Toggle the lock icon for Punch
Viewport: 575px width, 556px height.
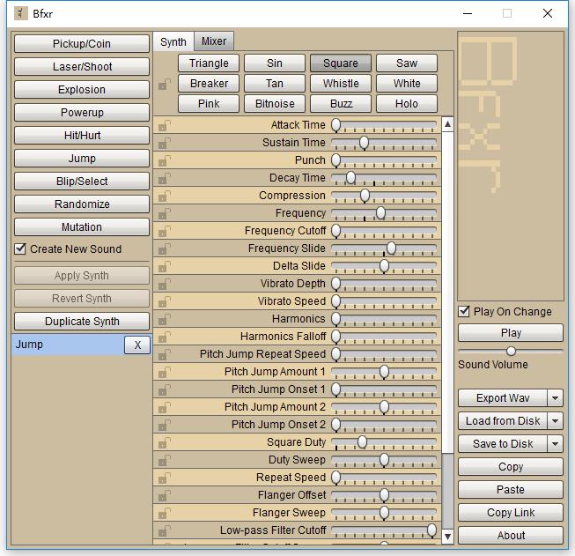pyautogui.click(x=165, y=160)
